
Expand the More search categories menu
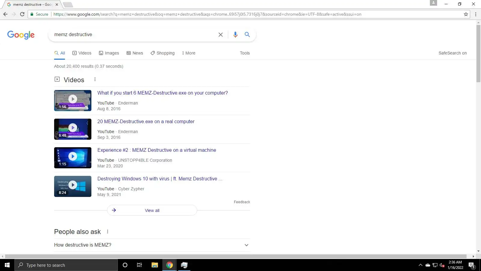pos(188,53)
